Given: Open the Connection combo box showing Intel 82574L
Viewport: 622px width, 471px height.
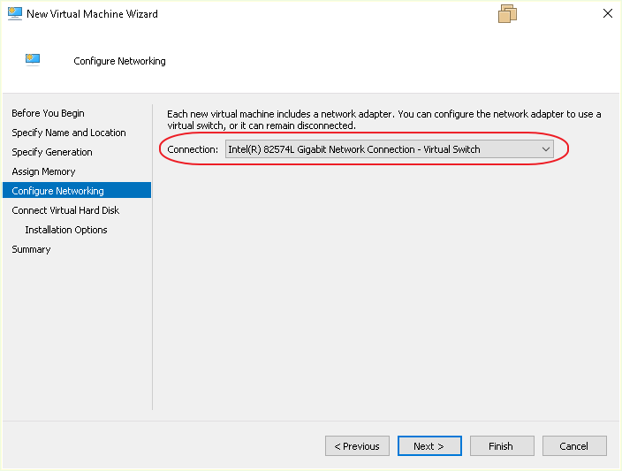Looking at the screenshot, I should click(x=380, y=149).
